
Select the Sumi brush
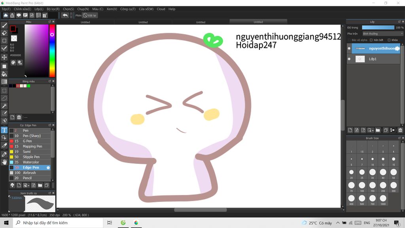point(30,152)
